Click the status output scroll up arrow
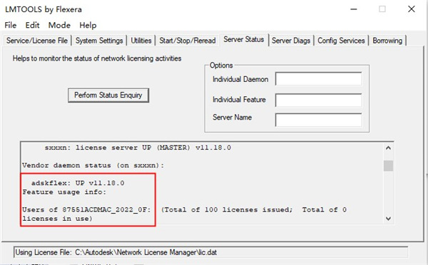428x265 pixels. coord(388,148)
